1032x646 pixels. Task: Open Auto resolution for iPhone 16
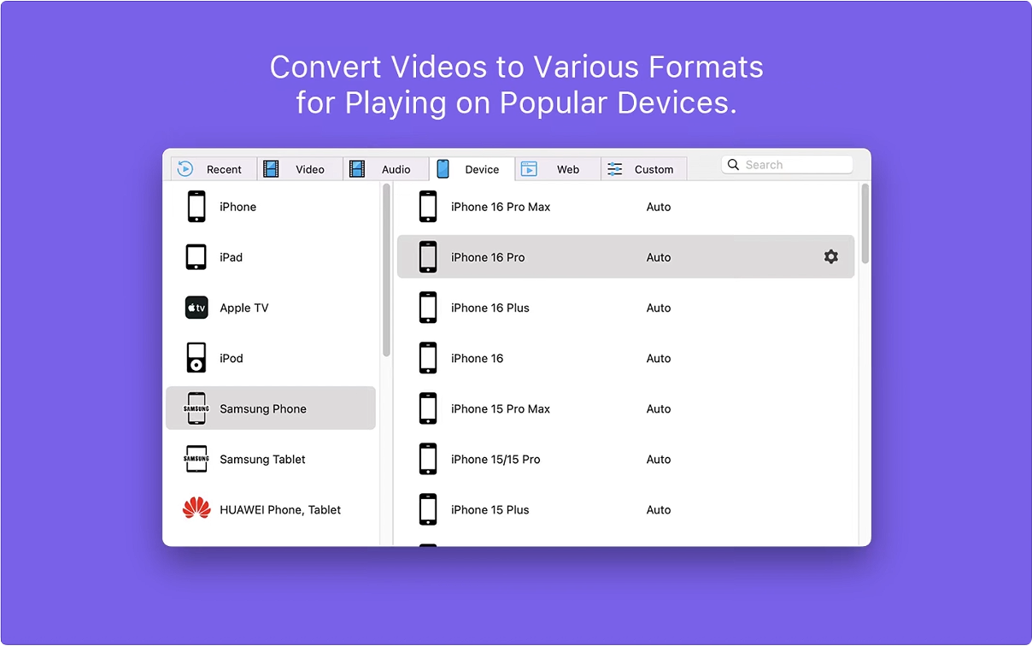(659, 358)
